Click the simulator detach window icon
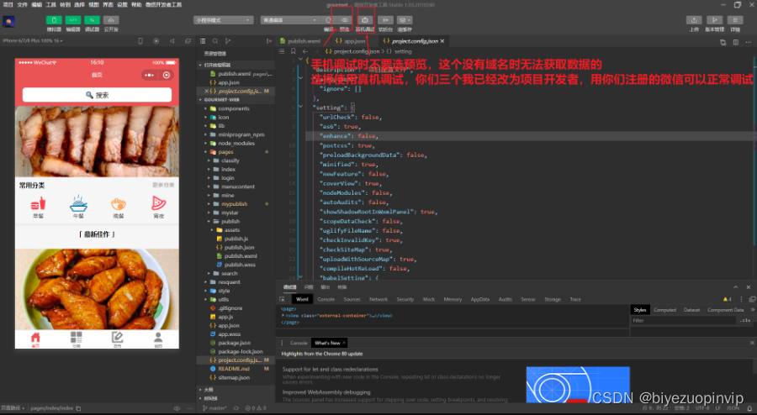 click(x=188, y=41)
